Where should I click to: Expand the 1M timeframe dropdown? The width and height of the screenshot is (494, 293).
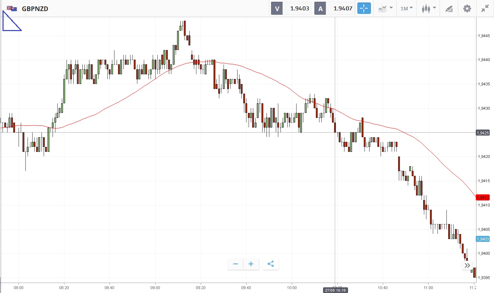tap(406, 9)
